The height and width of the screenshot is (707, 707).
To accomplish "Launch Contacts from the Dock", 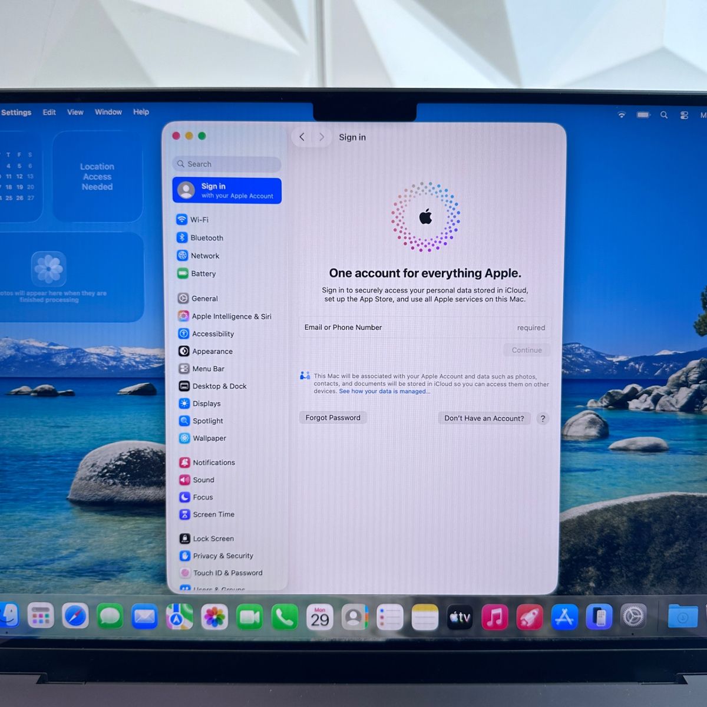I will 355,617.
